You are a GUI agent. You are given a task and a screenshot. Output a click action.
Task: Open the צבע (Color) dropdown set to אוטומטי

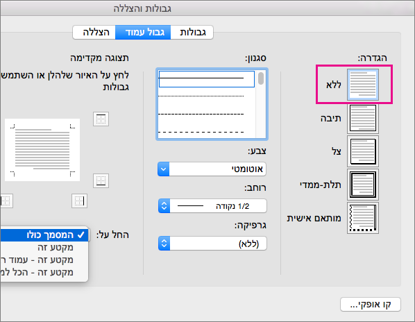[x=212, y=169]
